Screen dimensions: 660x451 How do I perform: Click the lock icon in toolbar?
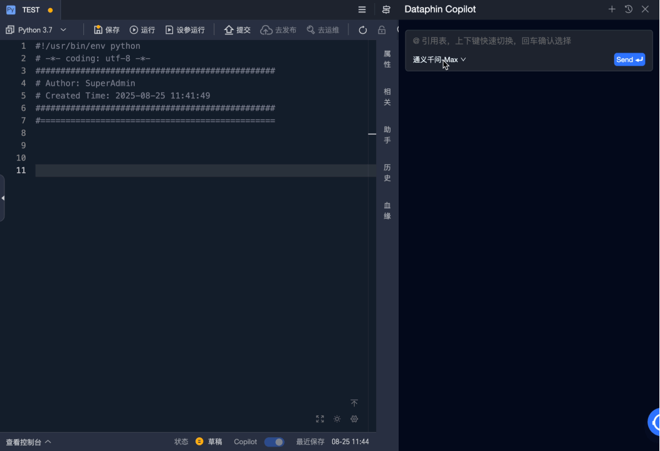(382, 30)
